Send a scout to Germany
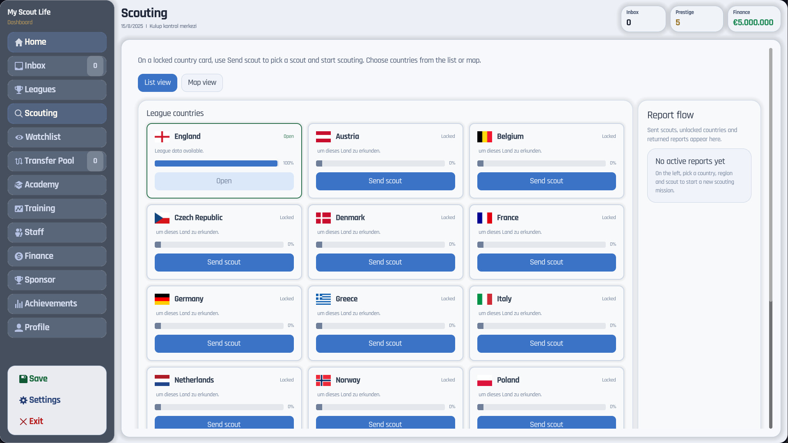The height and width of the screenshot is (443, 788). pos(224,344)
